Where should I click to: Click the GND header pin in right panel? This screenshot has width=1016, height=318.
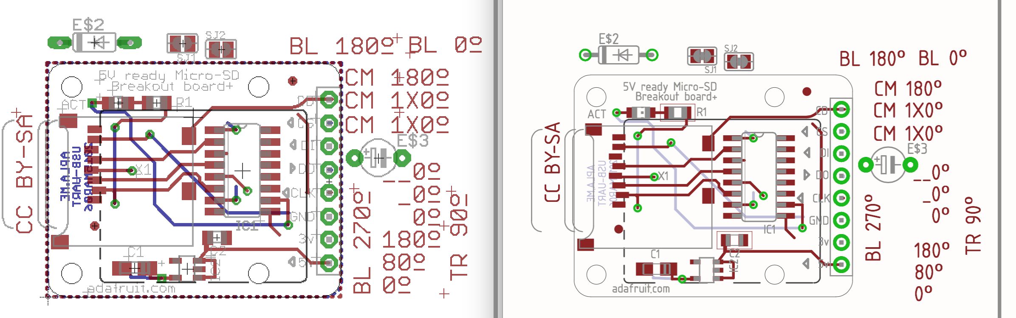pyautogui.click(x=841, y=220)
